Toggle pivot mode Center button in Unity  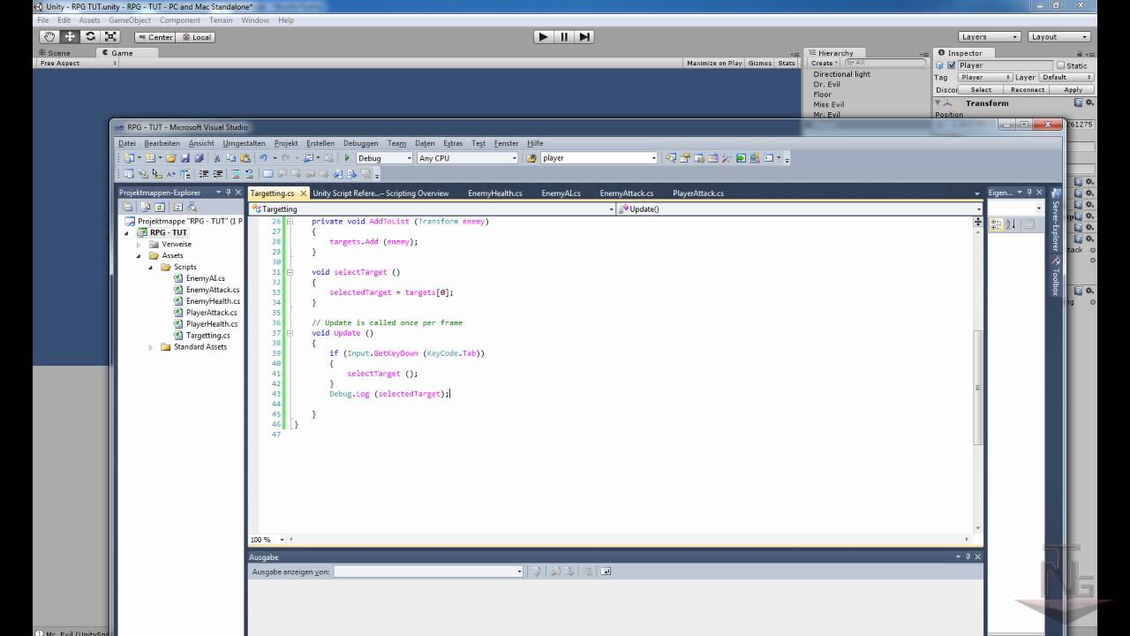tap(155, 37)
